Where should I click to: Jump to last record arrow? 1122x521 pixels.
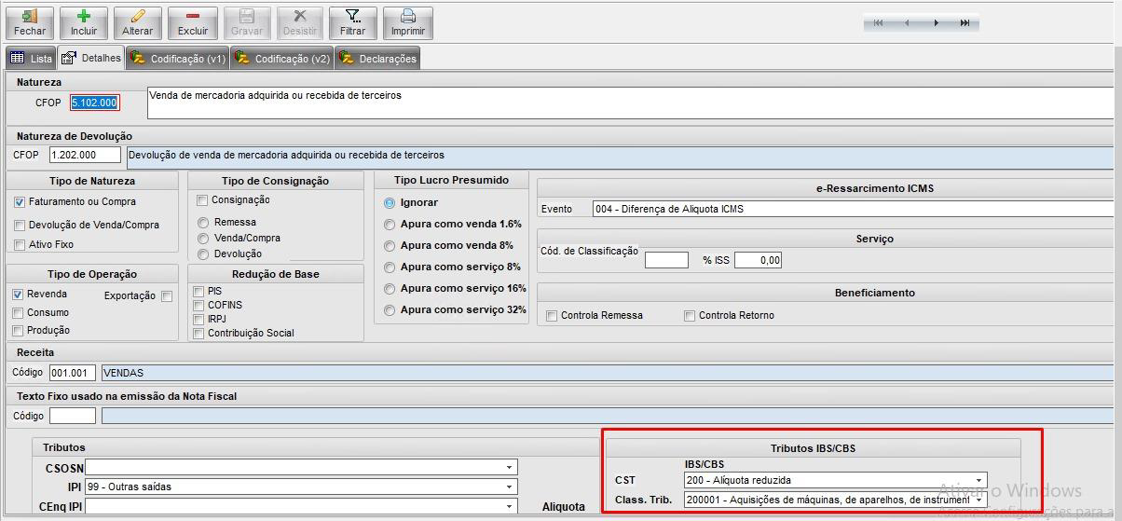click(965, 23)
